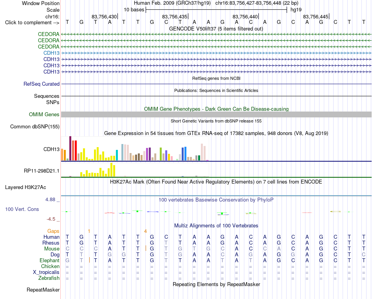Screen dimensions: 372x299
Task: Open the OMIM Gene Phenotypes track title
Action: tap(216, 109)
